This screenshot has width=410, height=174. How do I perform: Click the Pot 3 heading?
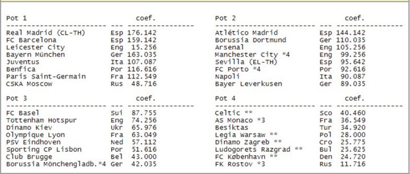coord(16,99)
